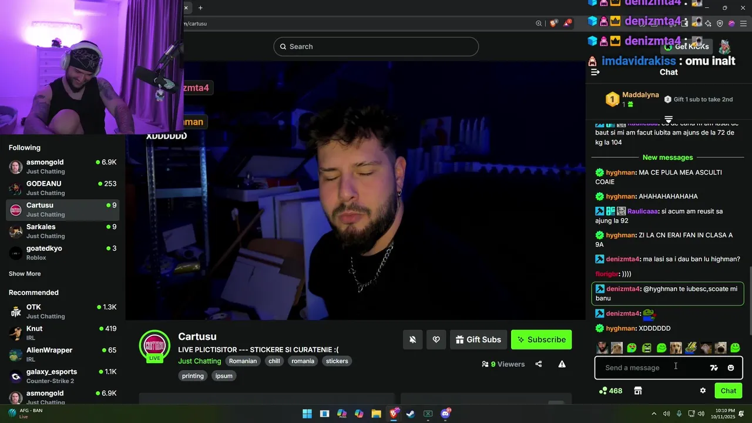Insert the golden retriever dog emote
Viewport: 752px width, 423px height.
pos(676,348)
